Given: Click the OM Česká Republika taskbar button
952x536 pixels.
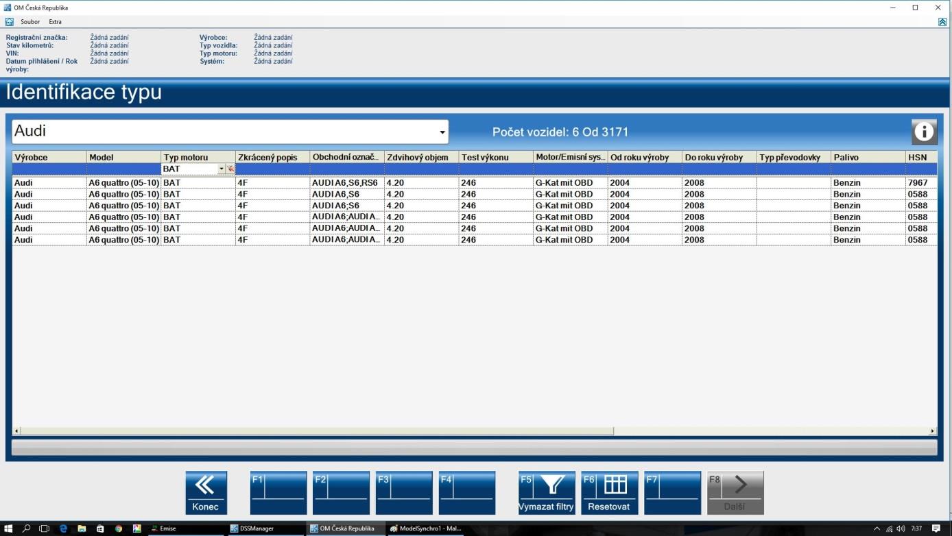Looking at the screenshot, I should tap(344, 528).
